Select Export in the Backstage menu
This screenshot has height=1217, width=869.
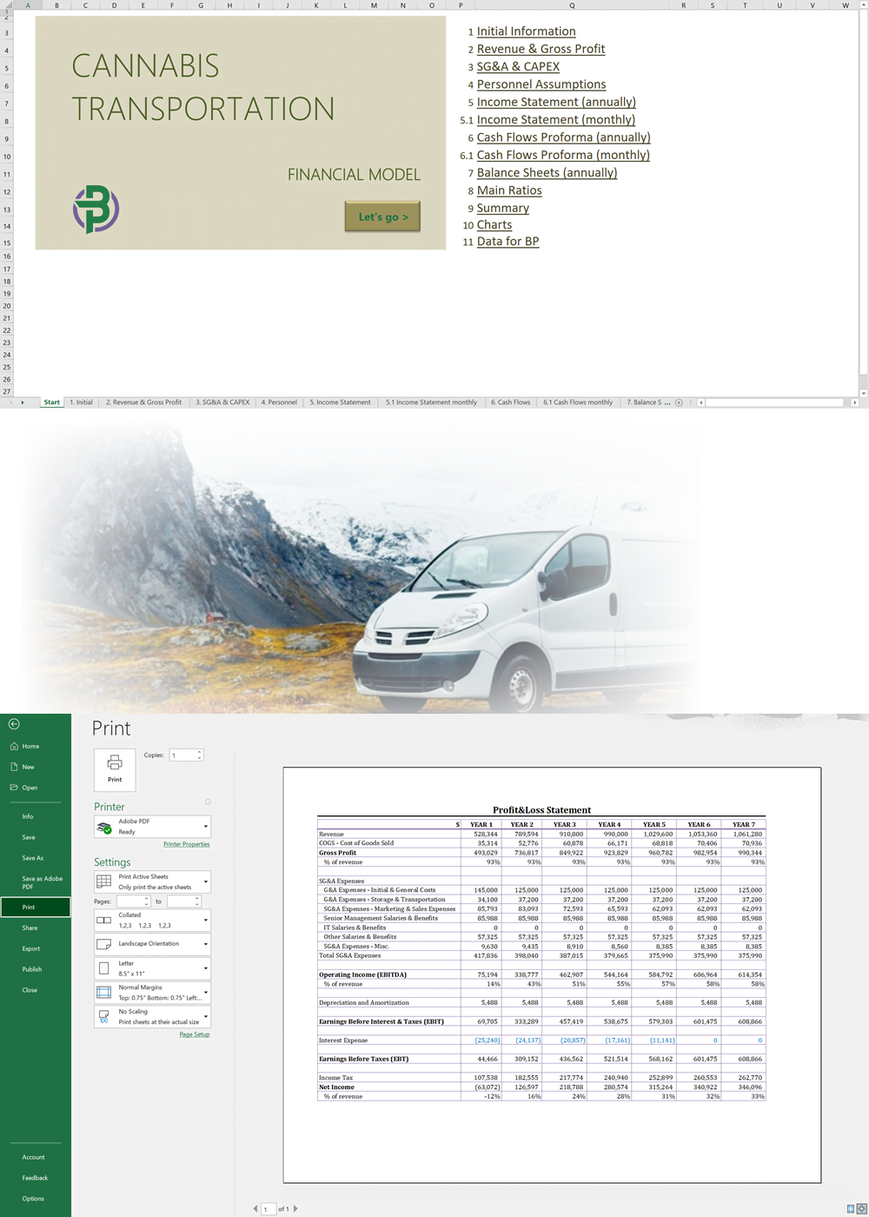tap(31, 948)
